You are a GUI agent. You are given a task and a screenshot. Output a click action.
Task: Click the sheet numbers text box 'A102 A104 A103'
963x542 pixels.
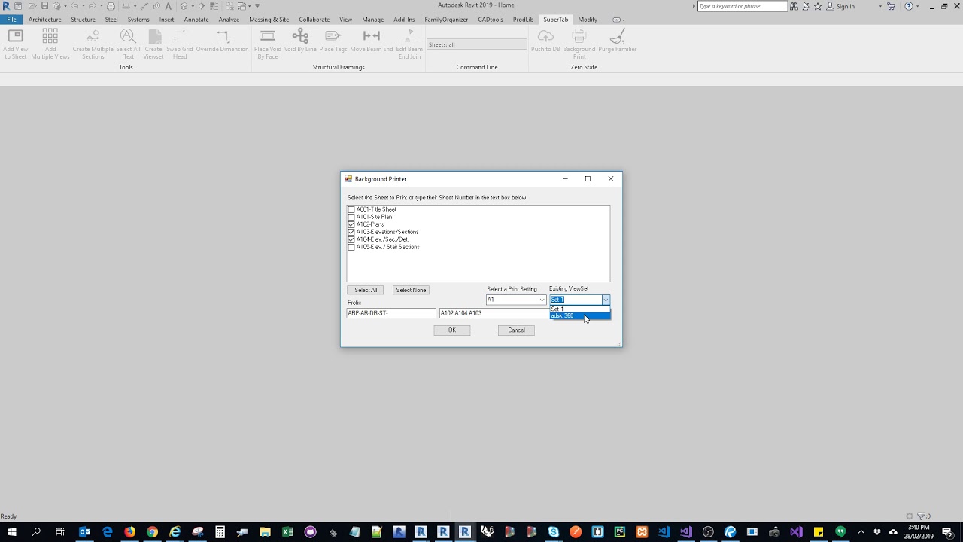[x=495, y=313]
